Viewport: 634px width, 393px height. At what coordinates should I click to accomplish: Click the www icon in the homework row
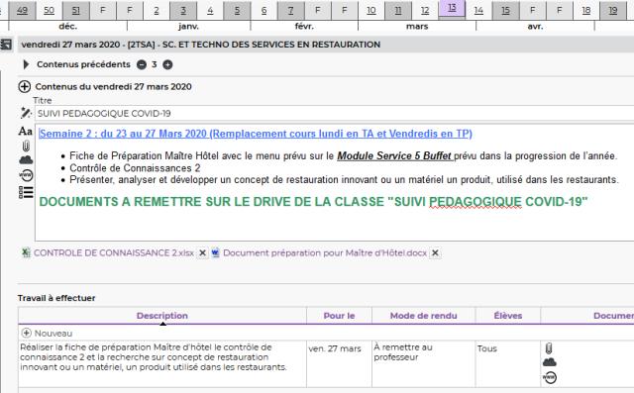click(x=550, y=377)
